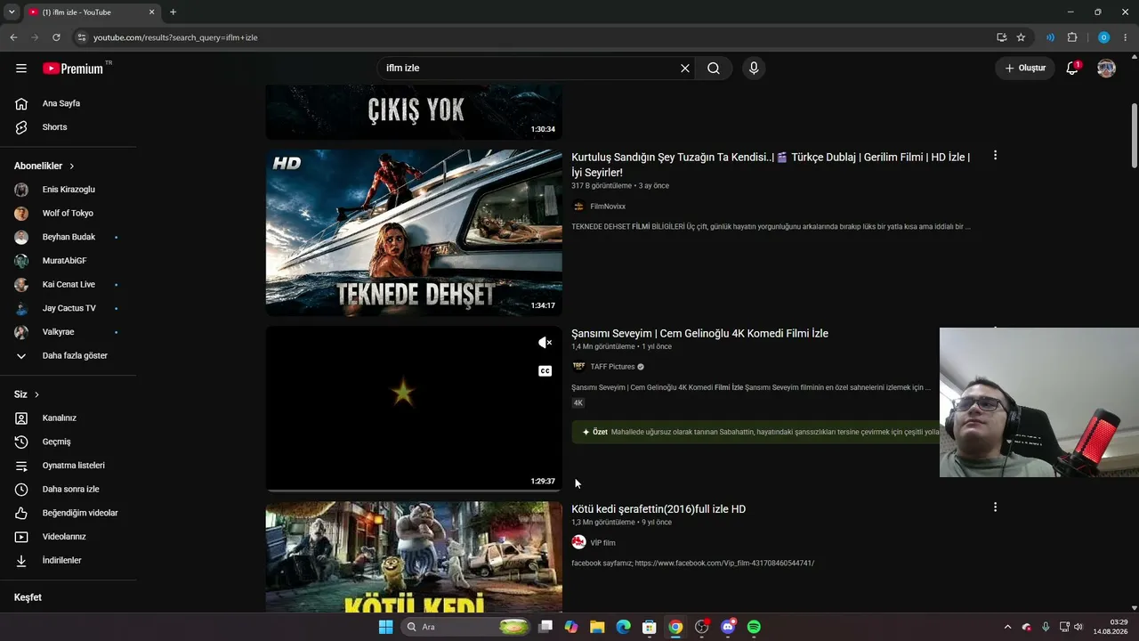Open the account avatar menu
The width and height of the screenshot is (1139, 641).
coord(1106,69)
